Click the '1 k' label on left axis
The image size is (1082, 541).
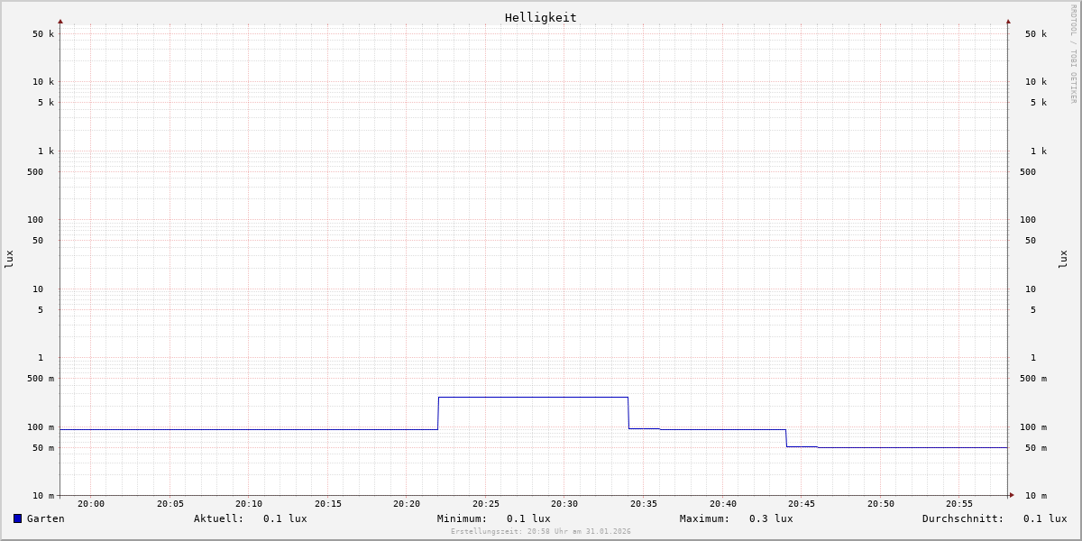click(46, 151)
